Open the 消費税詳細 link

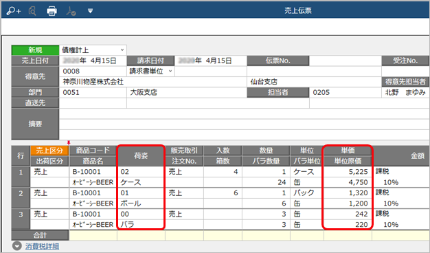click(x=42, y=246)
